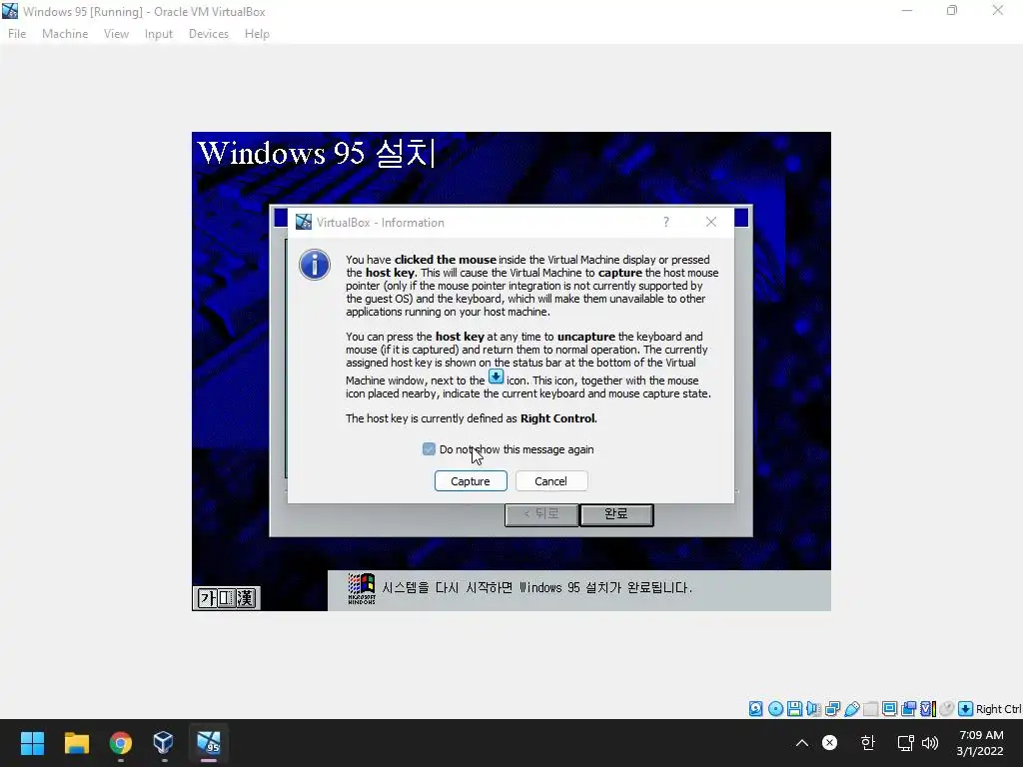Click the network adapters status icon

click(x=832, y=709)
